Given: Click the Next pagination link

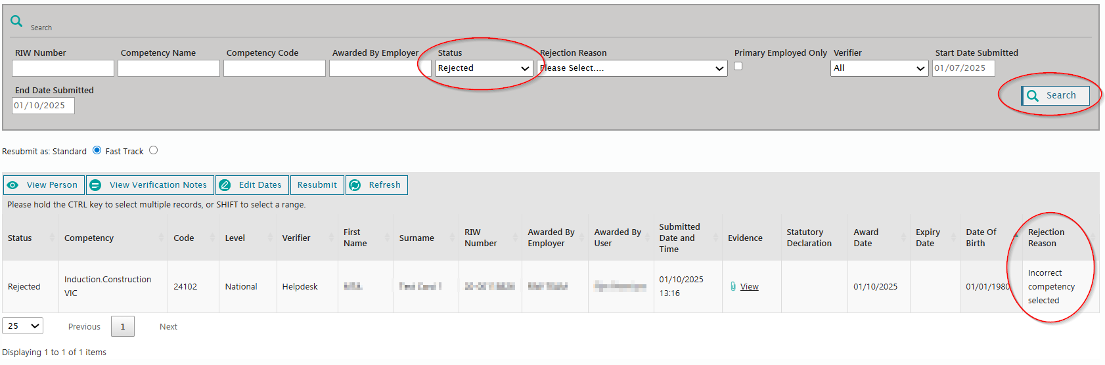Looking at the screenshot, I should (x=168, y=326).
